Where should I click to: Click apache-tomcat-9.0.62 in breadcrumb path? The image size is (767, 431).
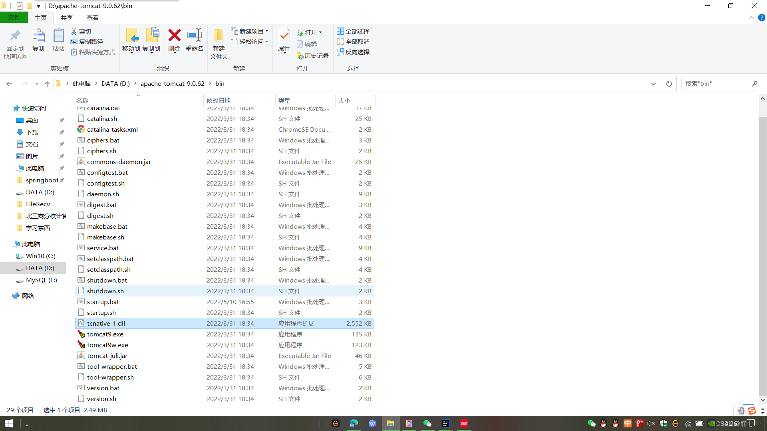[x=172, y=84]
